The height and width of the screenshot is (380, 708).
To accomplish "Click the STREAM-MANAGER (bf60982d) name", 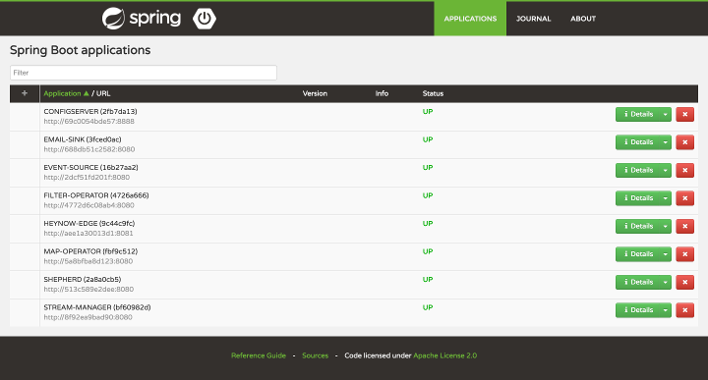I will pos(97,307).
